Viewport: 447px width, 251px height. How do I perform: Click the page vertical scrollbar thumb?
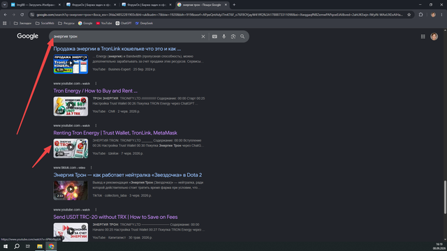tap(445, 197)
